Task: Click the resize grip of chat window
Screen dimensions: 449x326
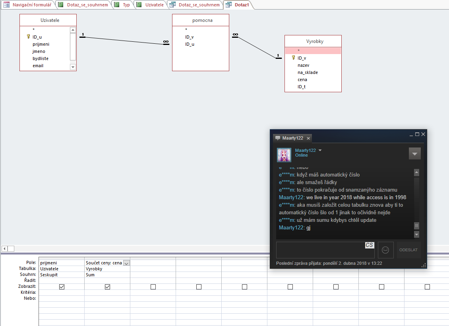Action: (x=424, y=265)
